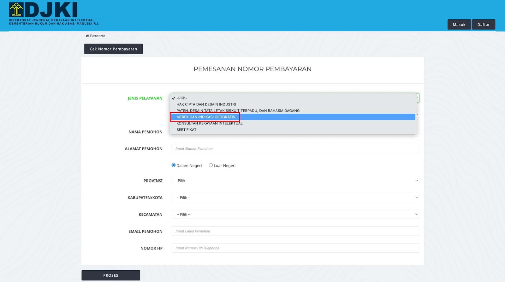
Task: Click the home icon beside Beranda
Action: click(87, 36)
